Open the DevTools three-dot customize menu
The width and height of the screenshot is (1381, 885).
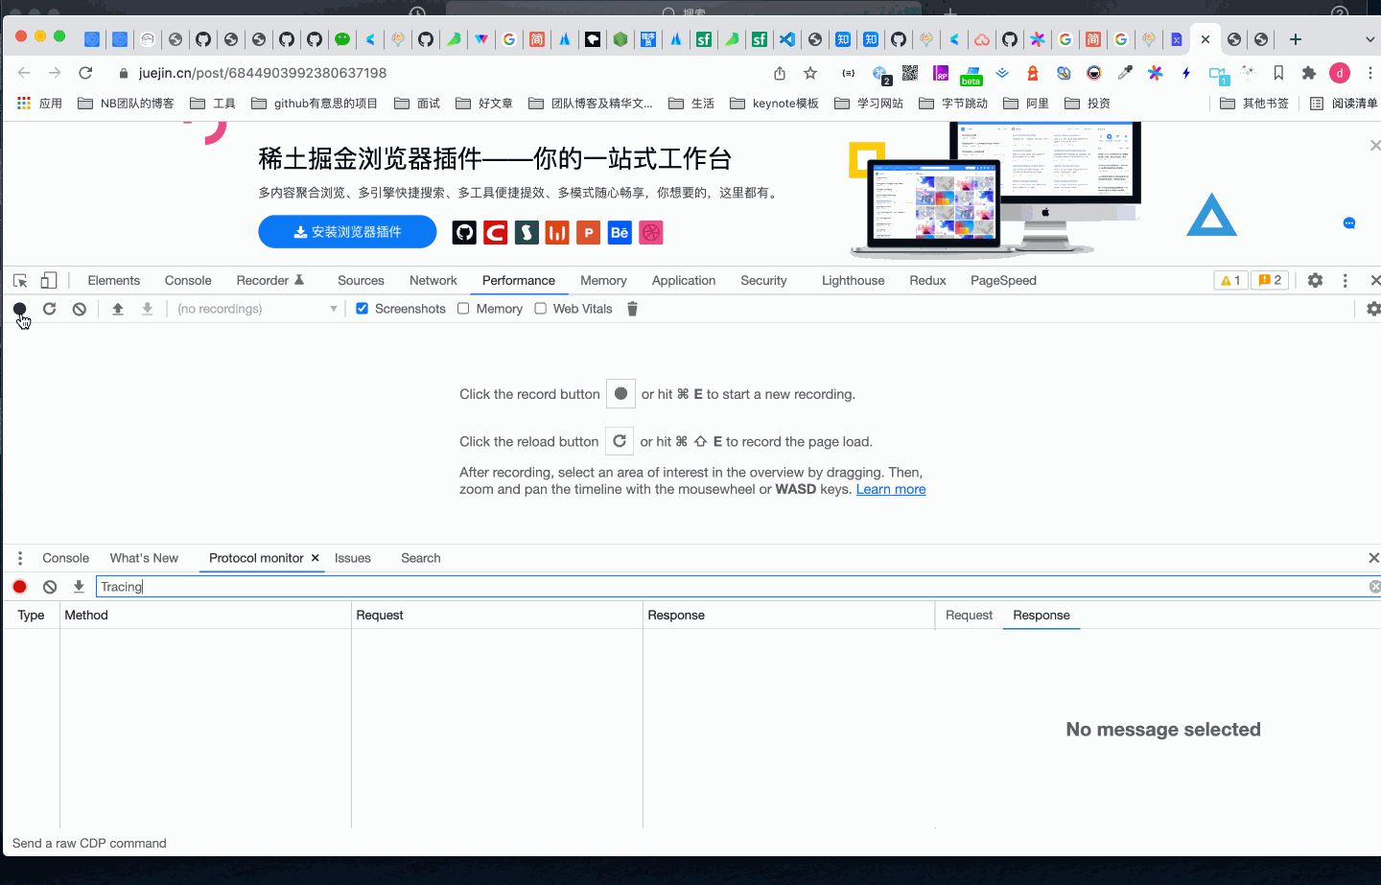1346,280
